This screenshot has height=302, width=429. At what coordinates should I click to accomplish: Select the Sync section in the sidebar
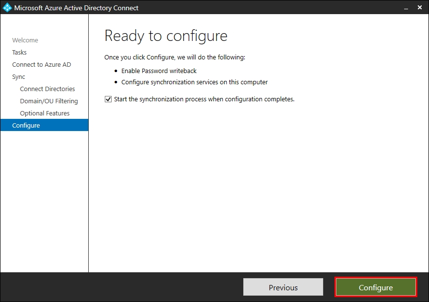(x=19, y=76)
